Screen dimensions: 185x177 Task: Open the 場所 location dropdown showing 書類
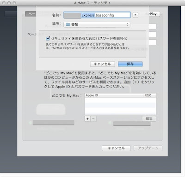pyautogui.click(x=97, y=24)
